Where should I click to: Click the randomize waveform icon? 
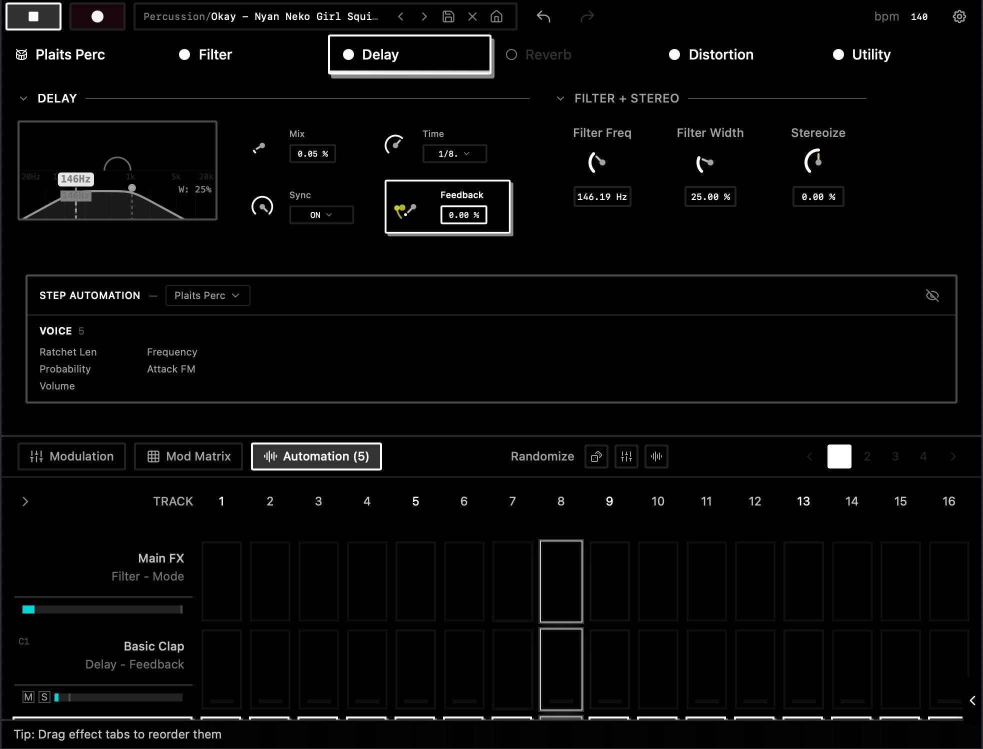point(656,456)
